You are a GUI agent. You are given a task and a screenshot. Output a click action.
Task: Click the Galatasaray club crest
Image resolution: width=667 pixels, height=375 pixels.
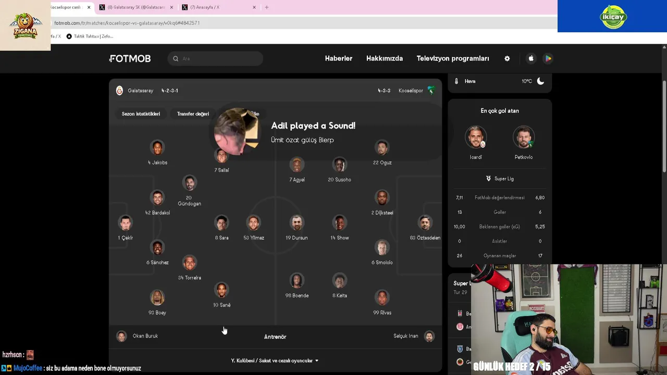click(x=119, y=91)
